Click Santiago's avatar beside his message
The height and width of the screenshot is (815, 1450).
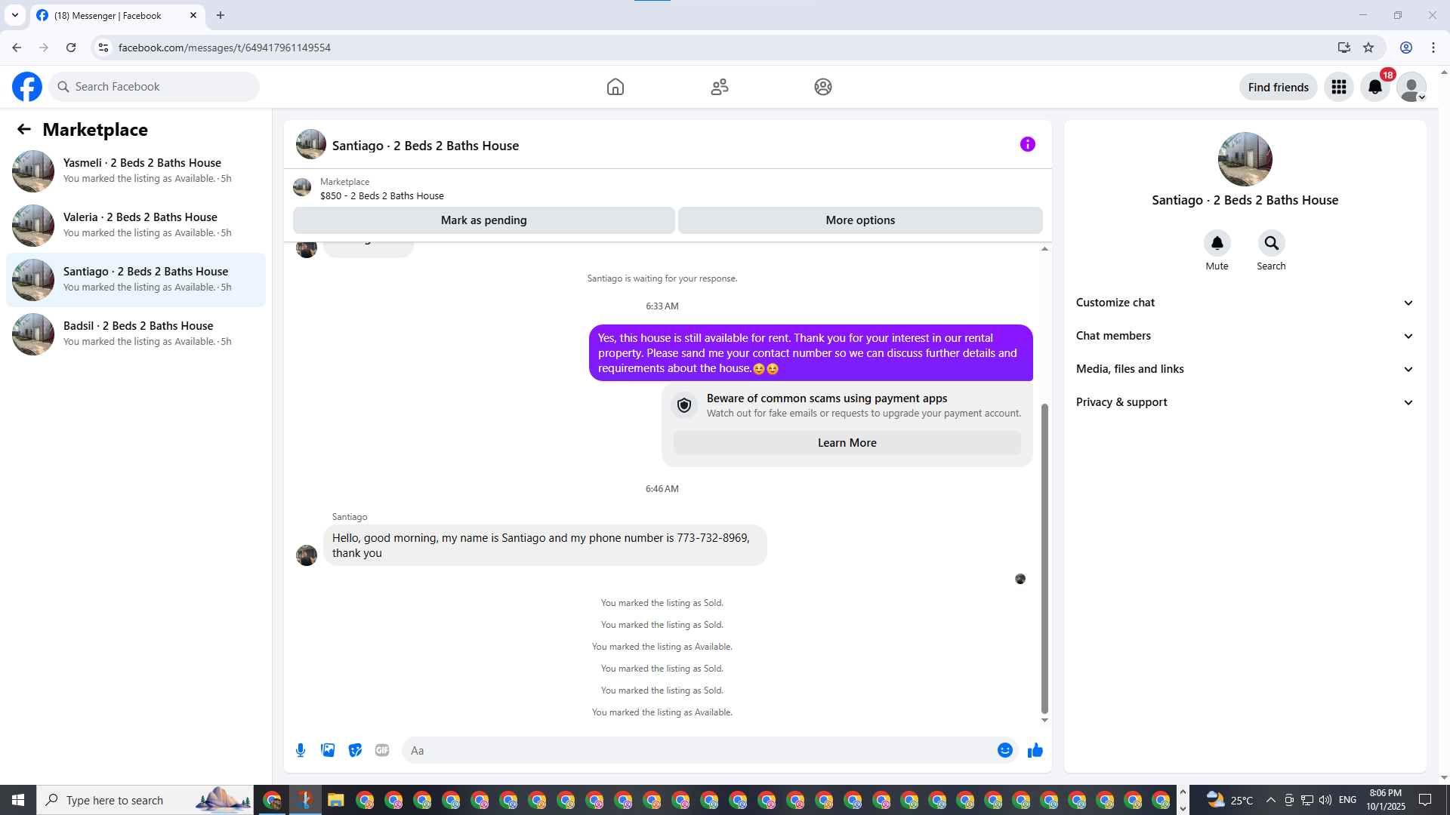point(307,555)
